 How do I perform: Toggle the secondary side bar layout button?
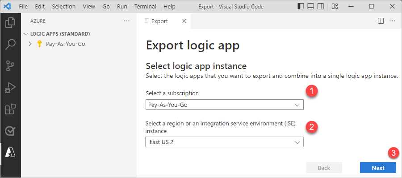click(x=321, y=7)
